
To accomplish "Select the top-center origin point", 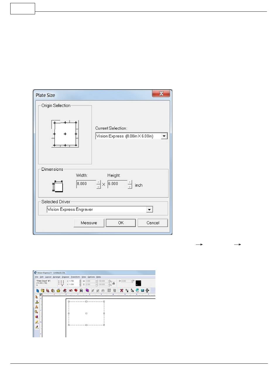I will coord(65,123).
